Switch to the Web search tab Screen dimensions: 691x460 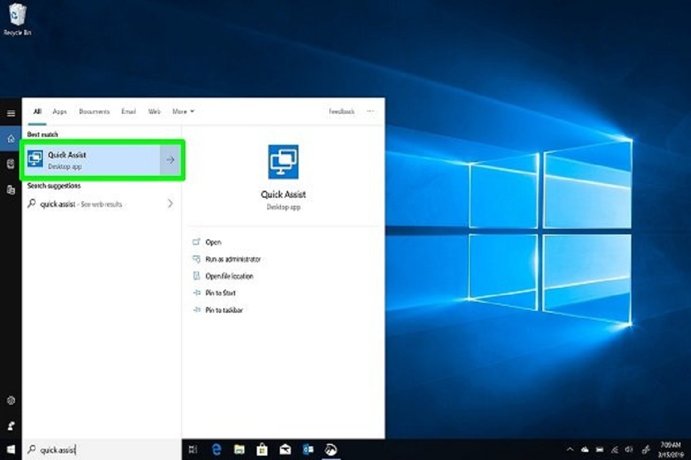(x=154, y=111)
